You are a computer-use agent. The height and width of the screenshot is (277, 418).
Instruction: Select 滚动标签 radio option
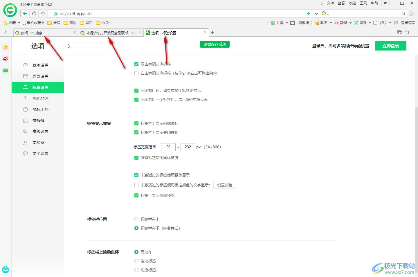click(136, 261)
